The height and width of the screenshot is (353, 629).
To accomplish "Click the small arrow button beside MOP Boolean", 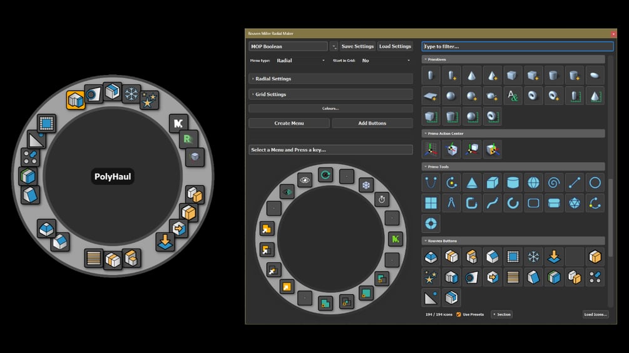I will [x=334, y=46].
